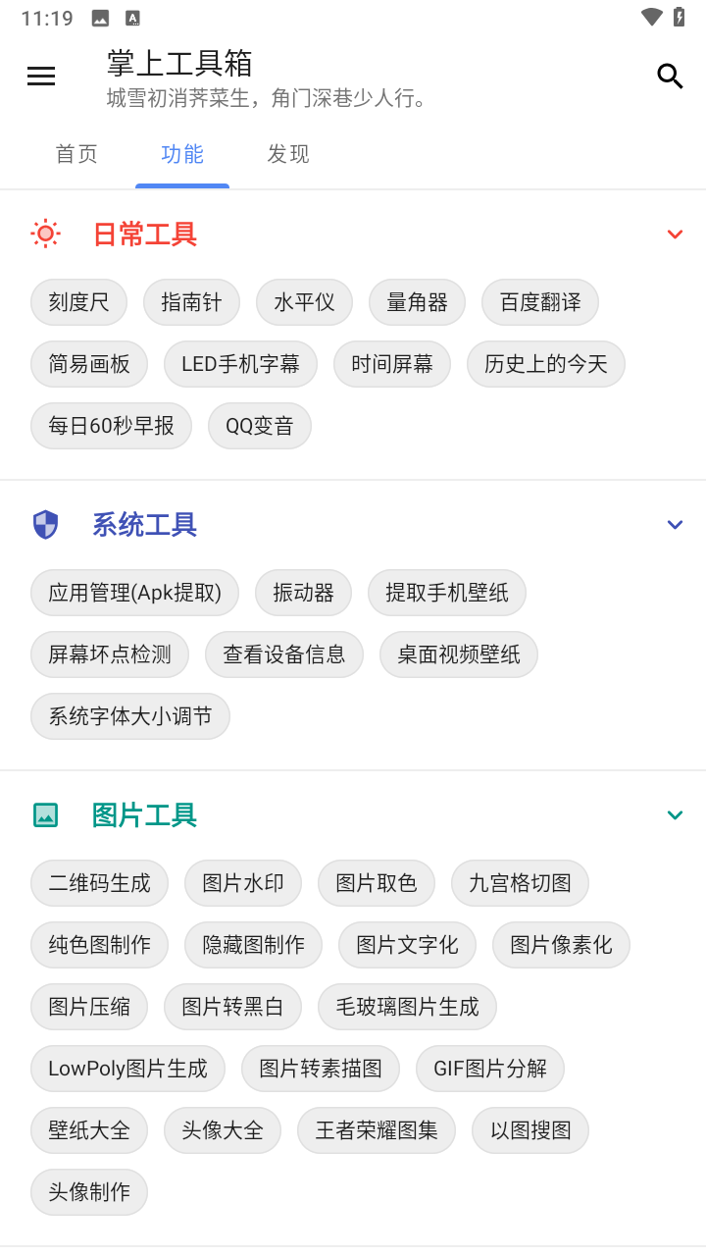The height and width of the screenshot is (1256, 706).
Task: Tap the sun icon beside 日常工具
Action: tap(45, 234)
